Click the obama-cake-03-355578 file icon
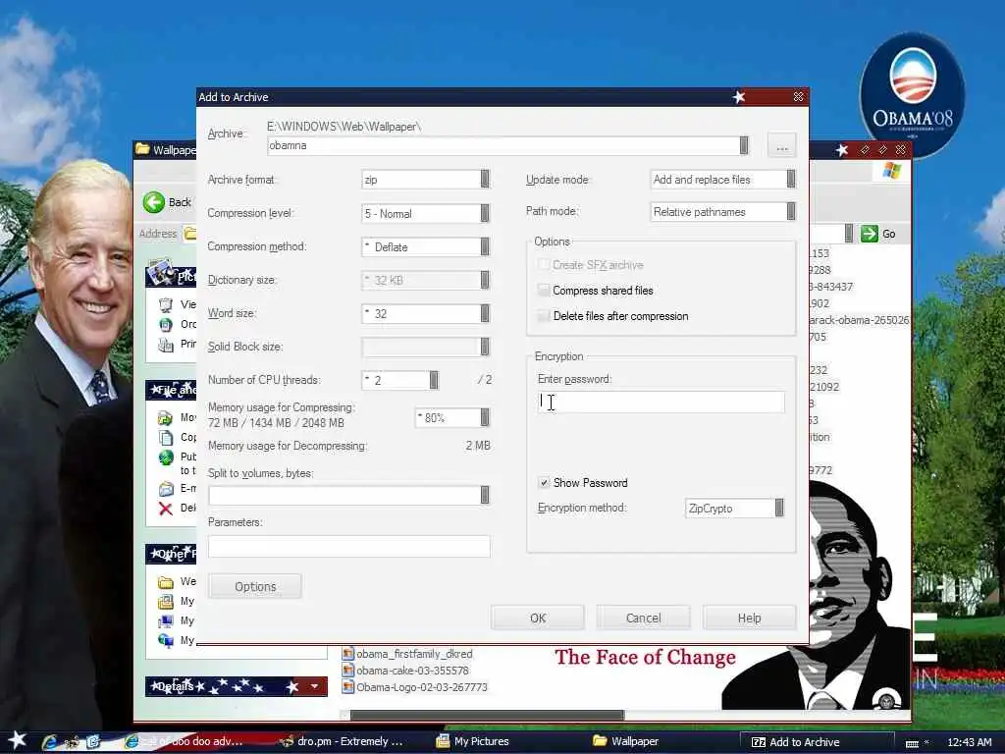The image size is (1005, 754). pyautogui.click(x=348, y=671)
